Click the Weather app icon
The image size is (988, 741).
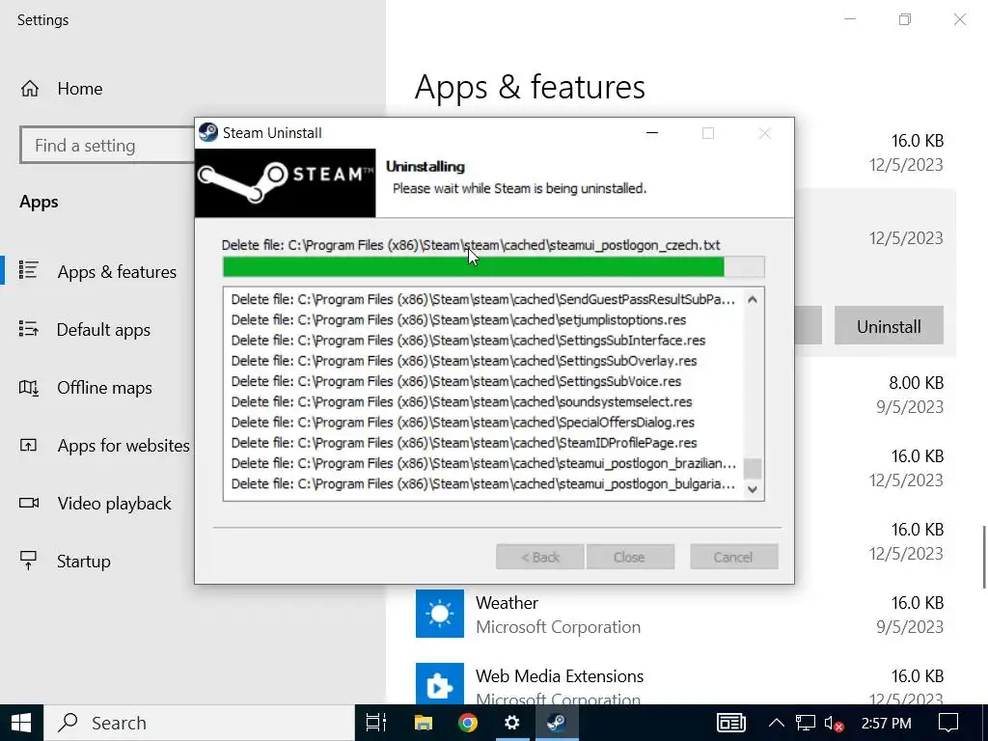[440, 614]
